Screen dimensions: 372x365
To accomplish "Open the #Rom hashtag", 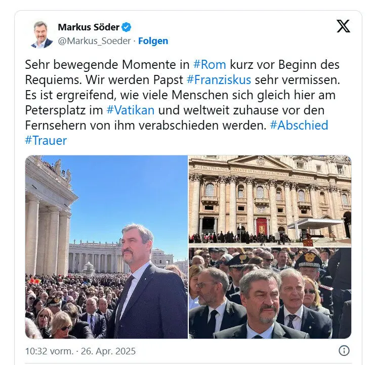I will tap(210, 65).
